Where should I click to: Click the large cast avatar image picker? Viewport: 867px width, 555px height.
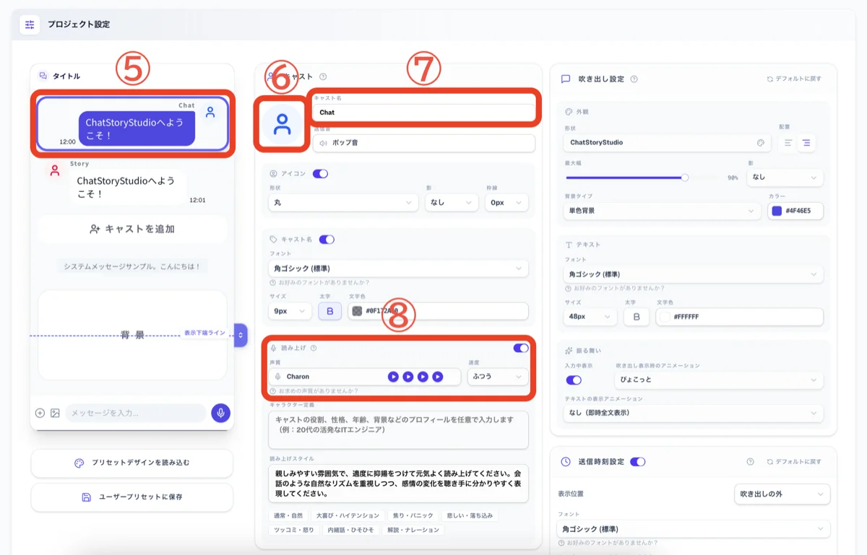coord(282,124)
